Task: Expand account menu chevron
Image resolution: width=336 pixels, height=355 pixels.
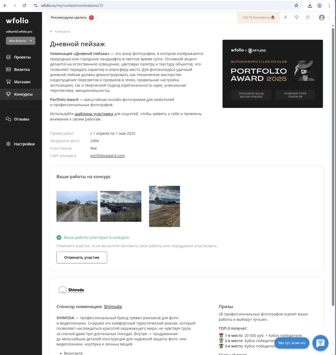Action: click(329, 18)
